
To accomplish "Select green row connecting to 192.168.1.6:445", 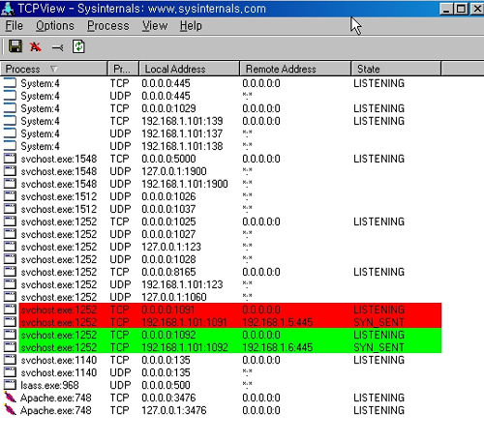I will 230,347.
